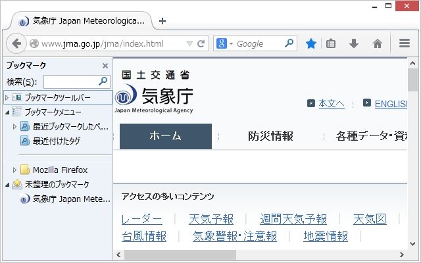The image size is (421, 263).
Task: Open the 天気図 link
Action: pyautogui.click(x=370, y=219)
